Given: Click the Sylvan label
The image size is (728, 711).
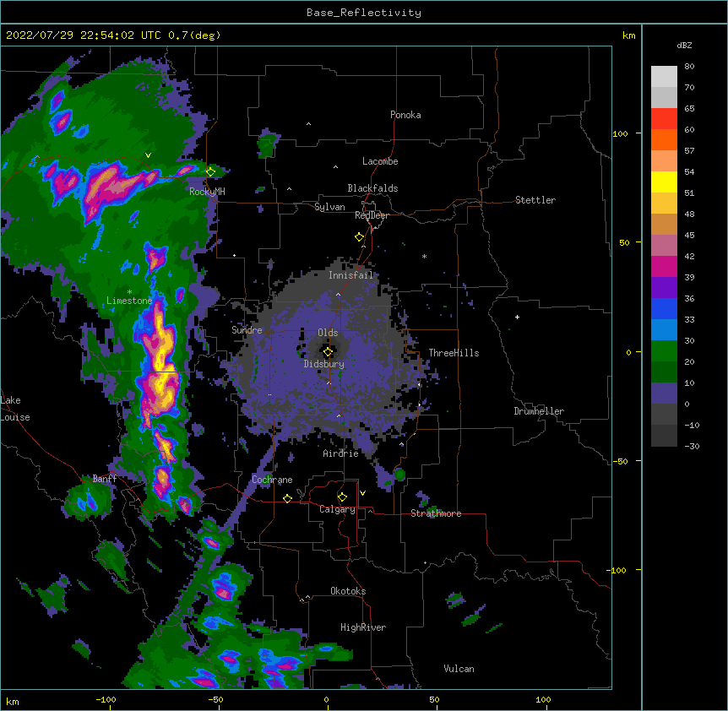Looking at the screenshot, I should point(329,207).
